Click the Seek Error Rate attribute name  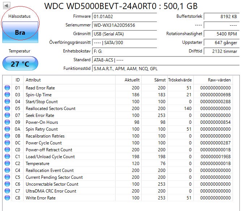40,115
